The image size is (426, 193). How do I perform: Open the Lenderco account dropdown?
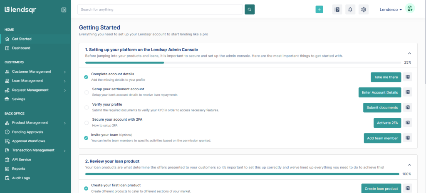click(391, 10)
